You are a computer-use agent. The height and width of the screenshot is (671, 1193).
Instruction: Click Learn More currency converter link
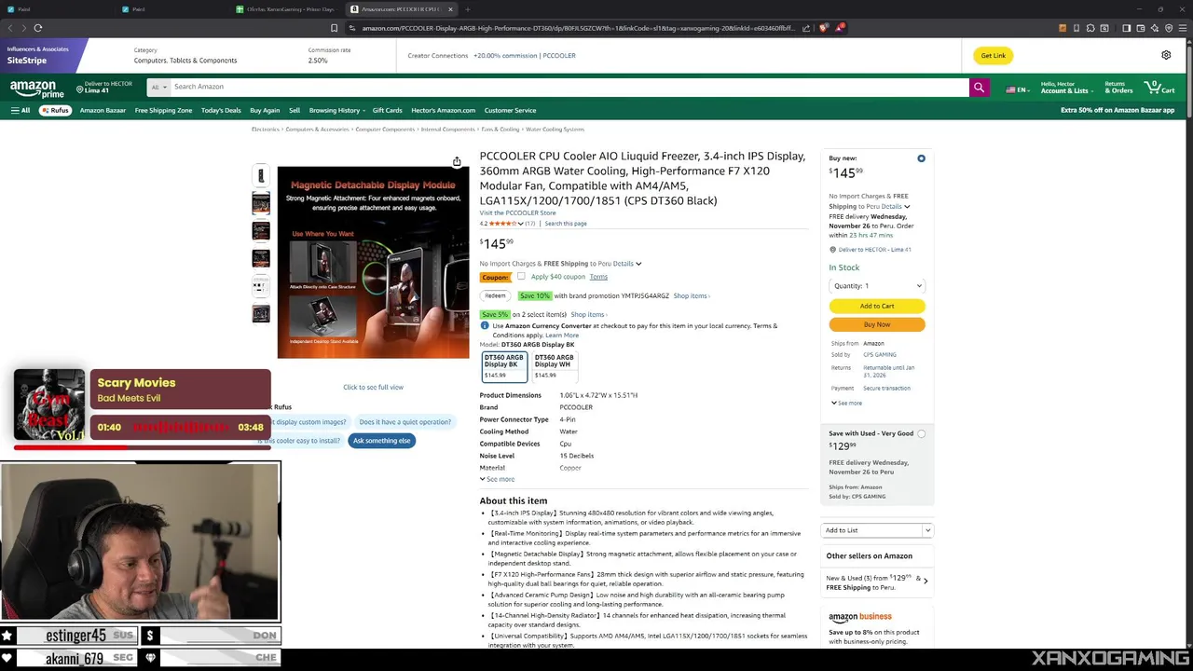tap(562, 335)
